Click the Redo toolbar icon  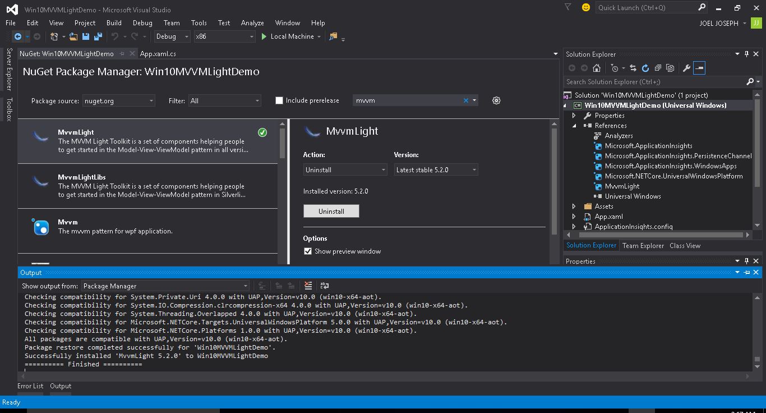pyautogui.click(x=135, y=36)
